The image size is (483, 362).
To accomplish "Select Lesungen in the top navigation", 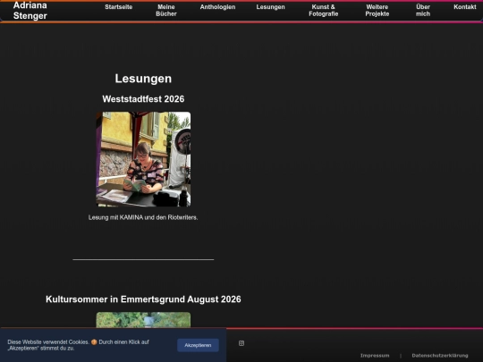I will click(270, 7).
